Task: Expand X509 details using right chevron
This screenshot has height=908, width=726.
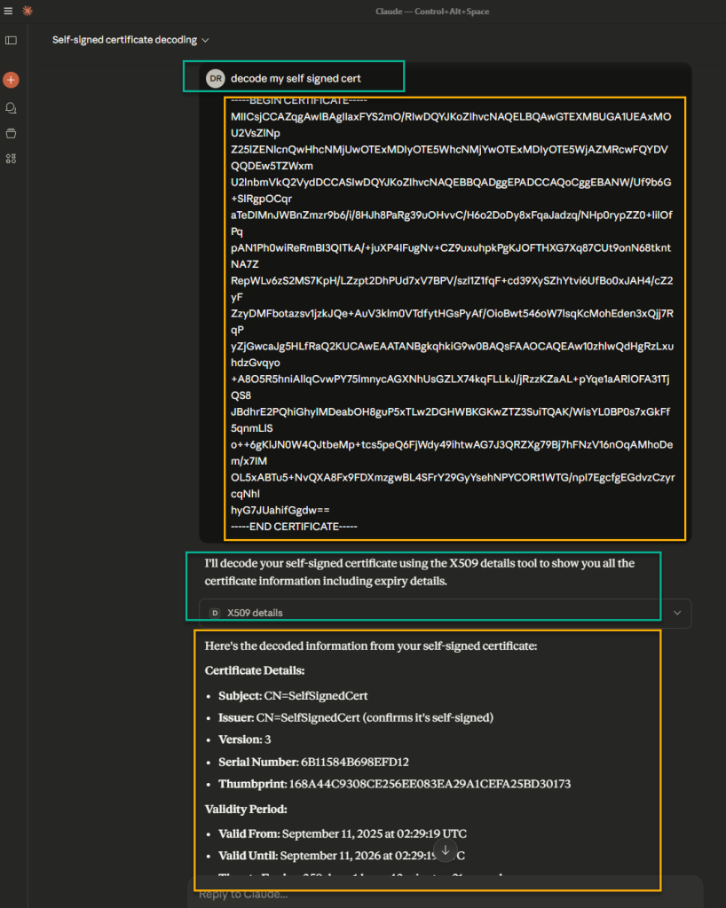Action: point(678,613)
